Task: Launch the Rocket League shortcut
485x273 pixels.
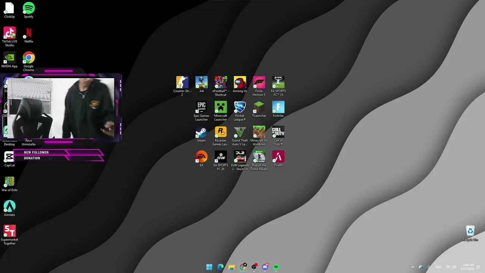Action: point(240,111)
